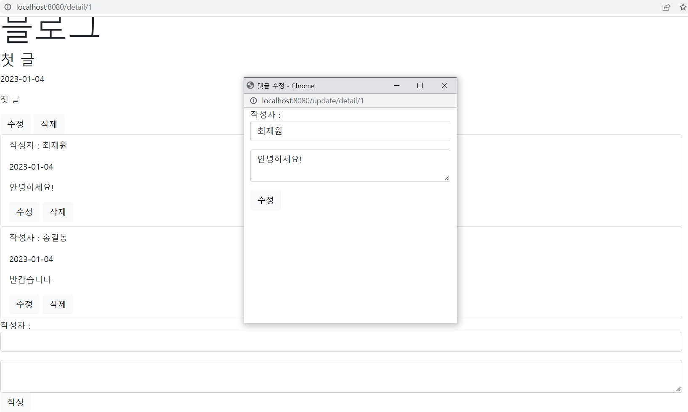
Task: Select the 최재원 author field in the popup
Action: click(x=350, y=131)
